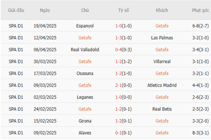This screenshot has height=140, width=211.
Task: Click away team Getafe in the 09/02/2025 row
Action: [x=162, y=133]
